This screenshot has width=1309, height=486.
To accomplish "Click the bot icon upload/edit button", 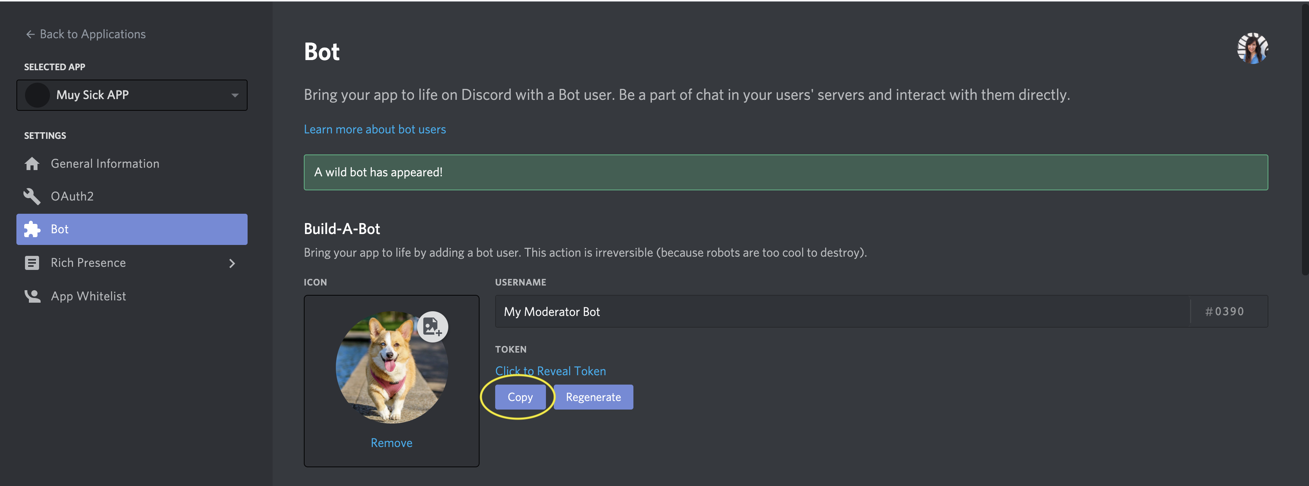I will (x=432, y=326).
